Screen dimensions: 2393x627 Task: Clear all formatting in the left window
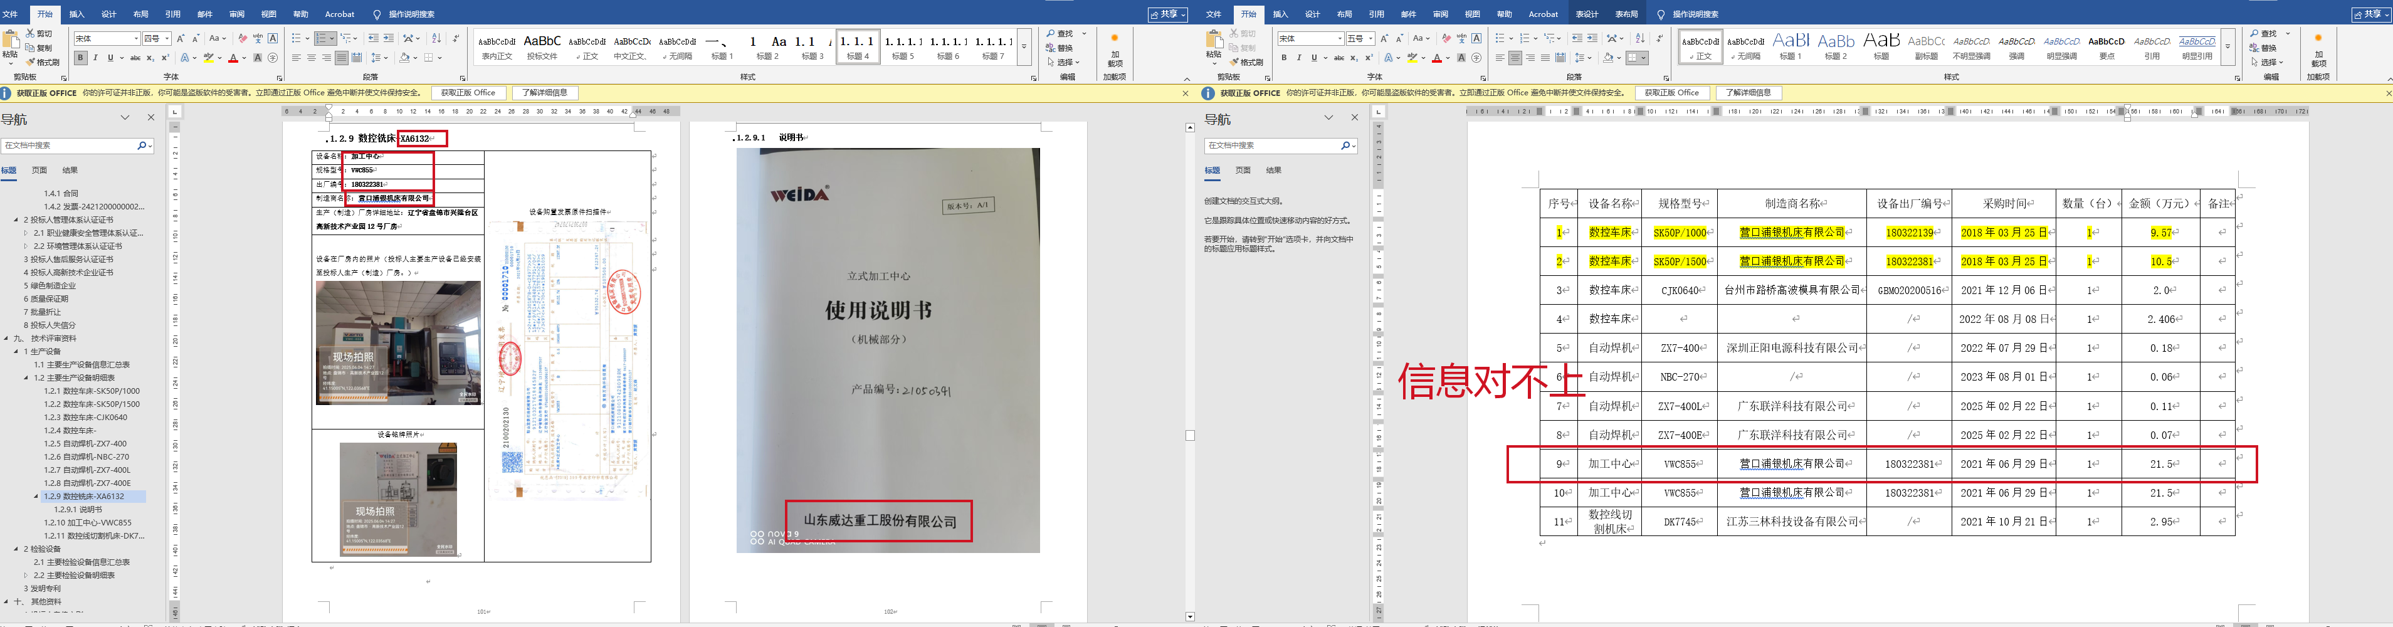tap(243, 38)
